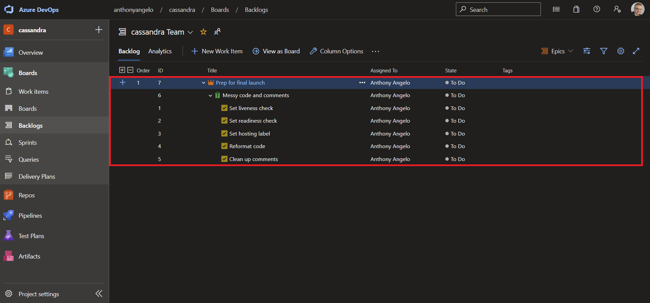Open the Reformat code task

click(247, 146)
